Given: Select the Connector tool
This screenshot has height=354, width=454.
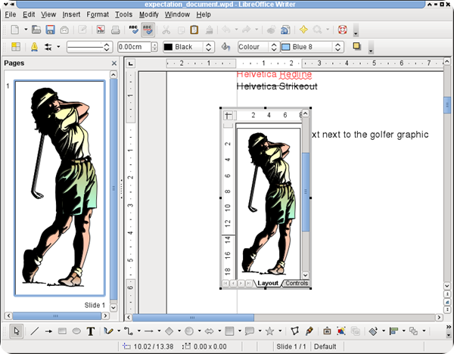Looking at the screenshot, I should [x=129, y=331].
